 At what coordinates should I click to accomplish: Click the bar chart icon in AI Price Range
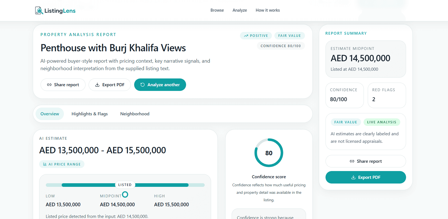click(x=45, y=164)
